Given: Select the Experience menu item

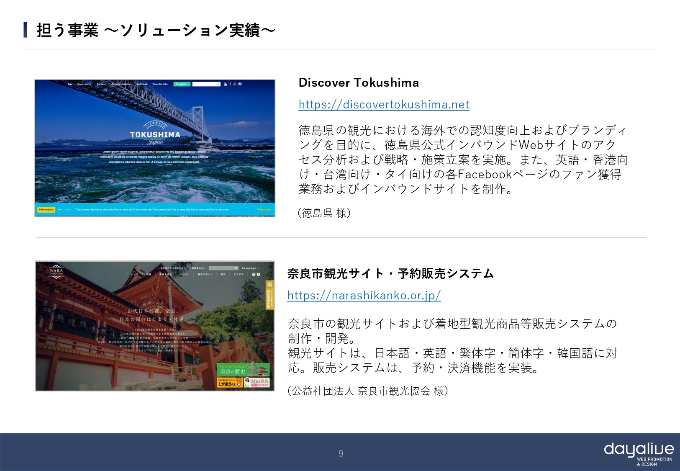Looking at the screenshot, I should (85, 84).
